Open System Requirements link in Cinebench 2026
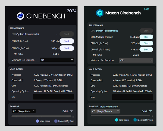The width and height of the screenshot is (163, 131). (107, 31)
